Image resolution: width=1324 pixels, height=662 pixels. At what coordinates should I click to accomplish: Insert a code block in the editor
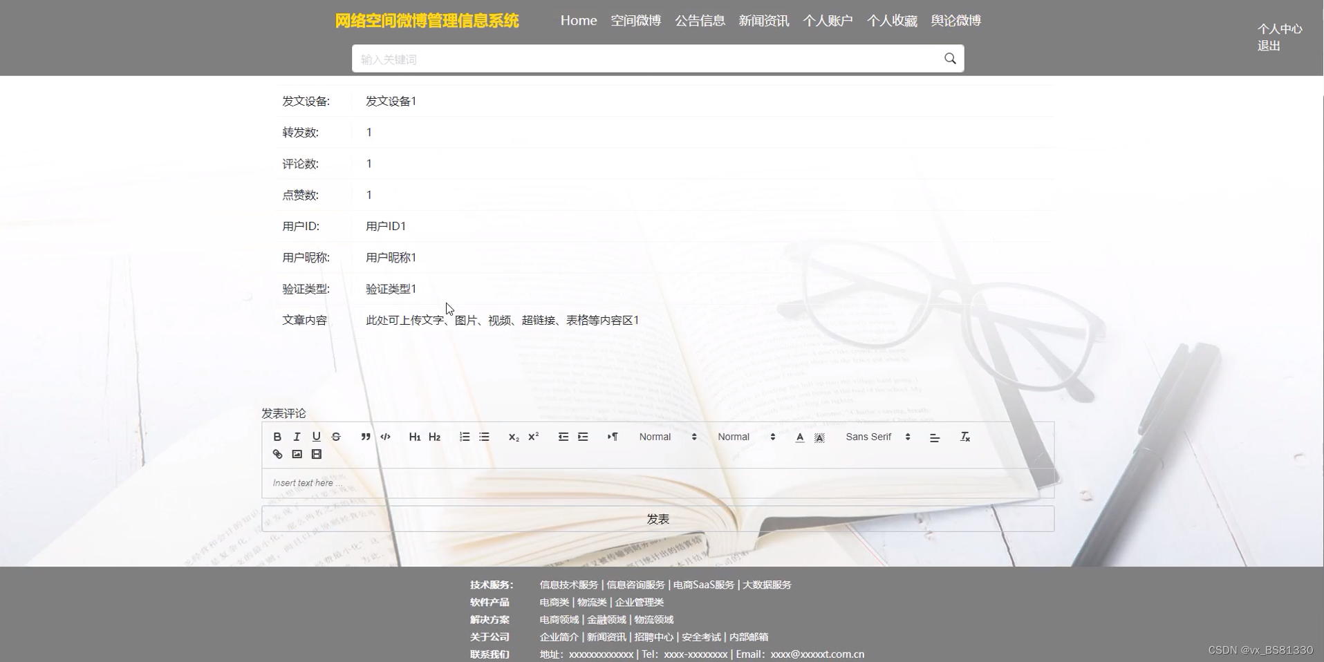(386, 437)
